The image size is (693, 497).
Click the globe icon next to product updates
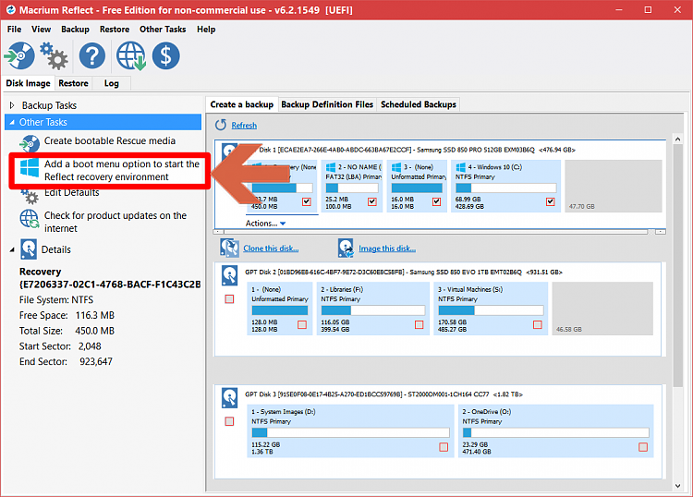[x=30, y=219]
